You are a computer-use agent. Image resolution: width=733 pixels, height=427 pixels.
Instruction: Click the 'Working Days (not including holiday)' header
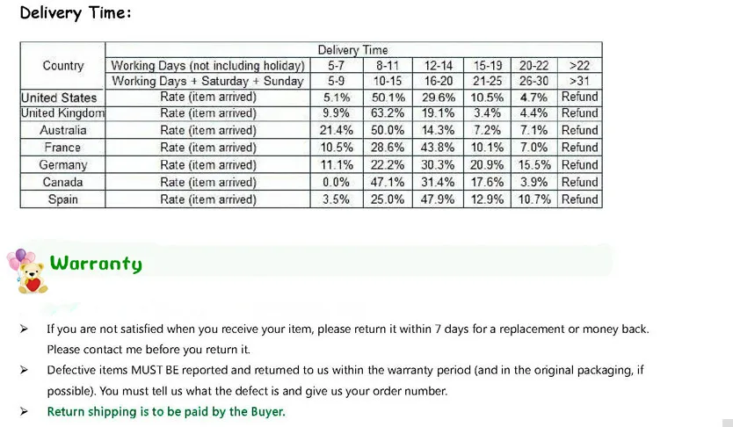pos(207,66)
